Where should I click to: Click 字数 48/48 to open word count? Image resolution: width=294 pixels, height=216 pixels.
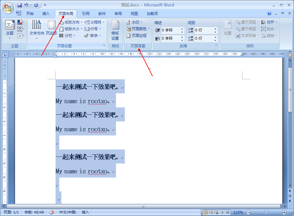click(x=34, y=212)
